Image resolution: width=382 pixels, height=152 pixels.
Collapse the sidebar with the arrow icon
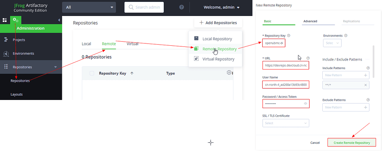(x=59, y=20)
